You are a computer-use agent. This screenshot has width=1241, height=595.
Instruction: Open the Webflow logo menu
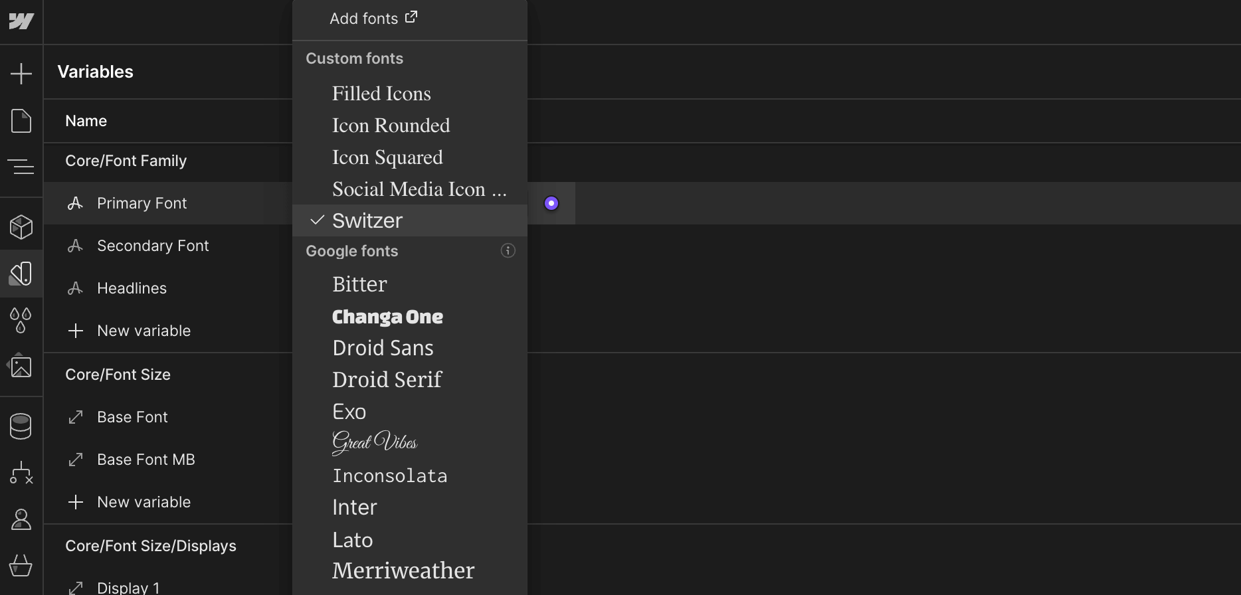pos(21,21)
